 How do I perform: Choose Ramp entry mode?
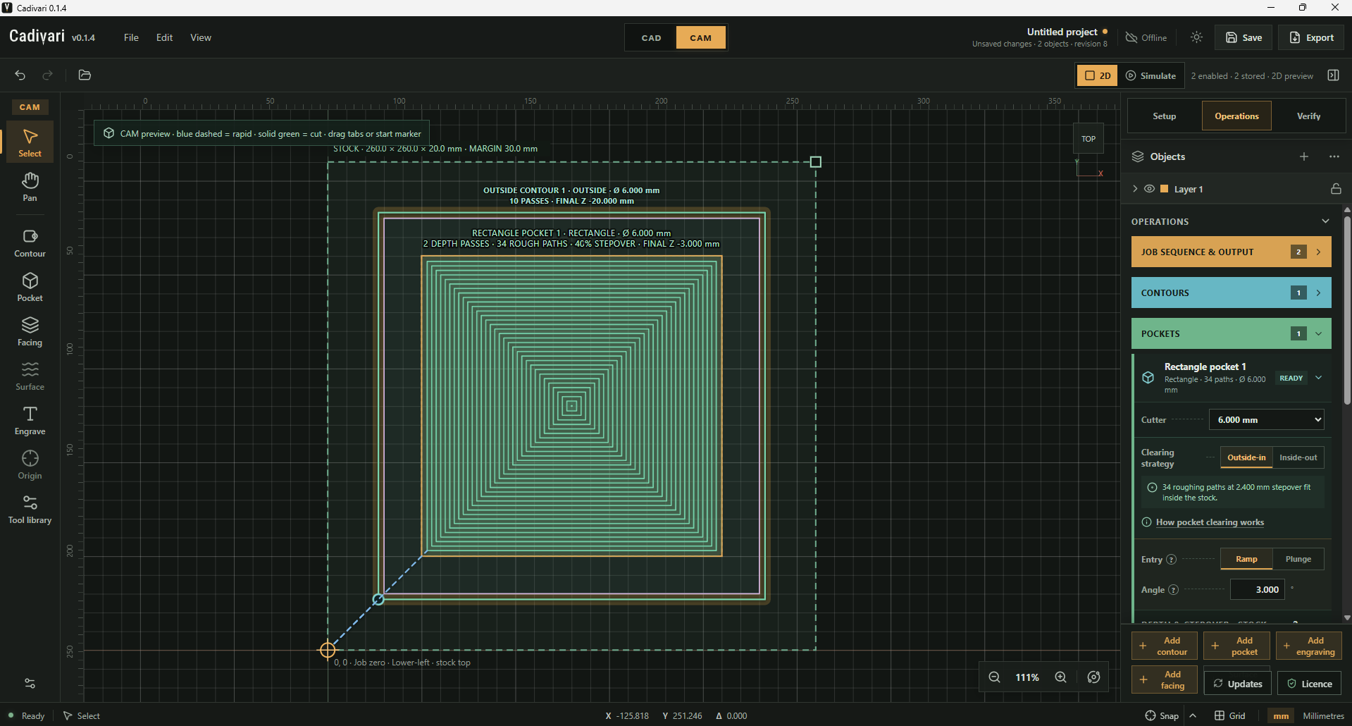click(1246, 559)
